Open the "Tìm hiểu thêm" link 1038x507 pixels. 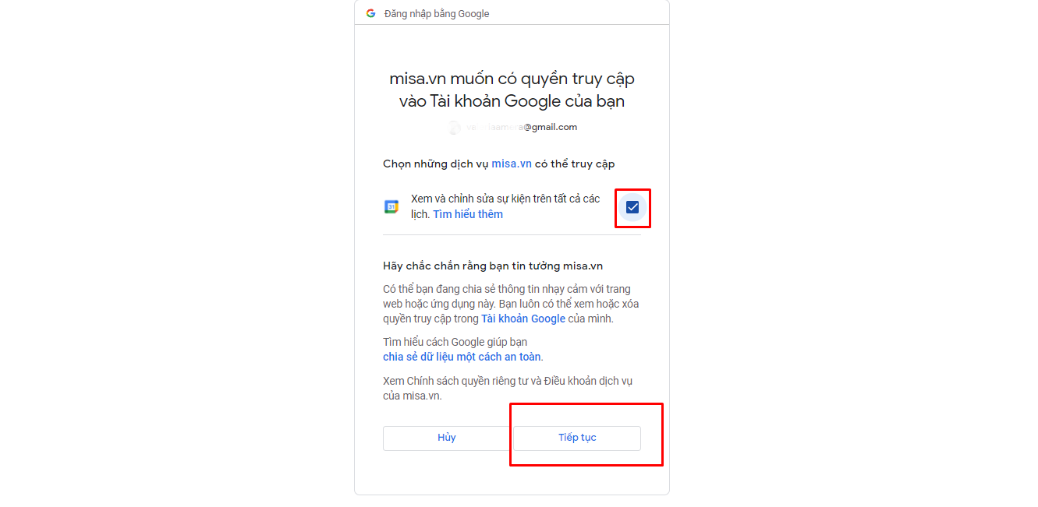pos(468,214)
